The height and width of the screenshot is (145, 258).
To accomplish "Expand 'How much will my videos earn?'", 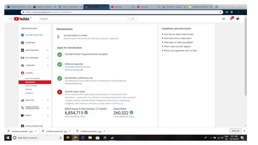I will click(x=178, y=38).
